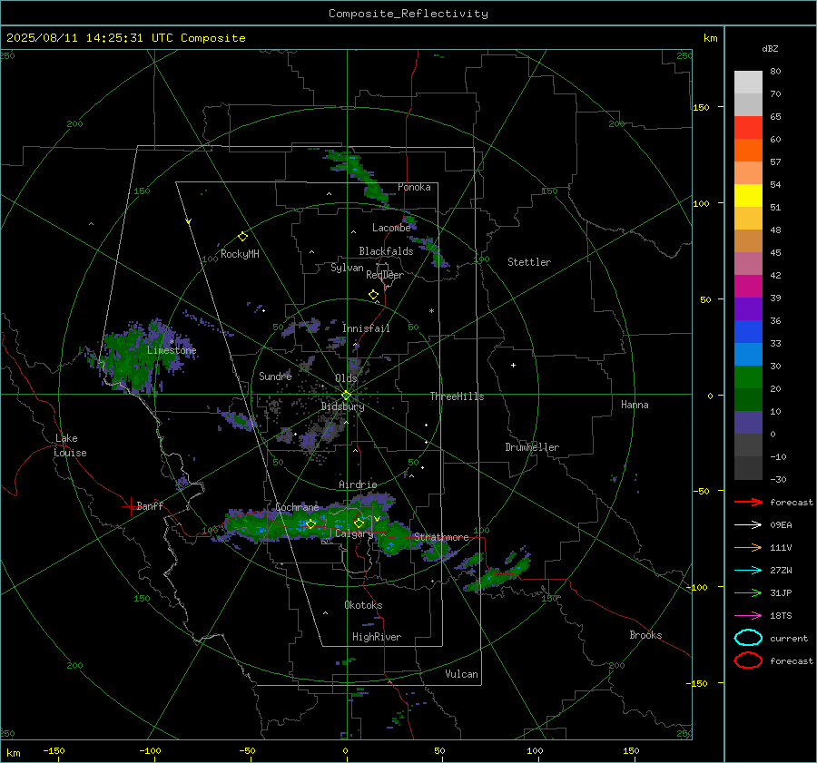Click the HighRiver town label

(x=377, y=637)
